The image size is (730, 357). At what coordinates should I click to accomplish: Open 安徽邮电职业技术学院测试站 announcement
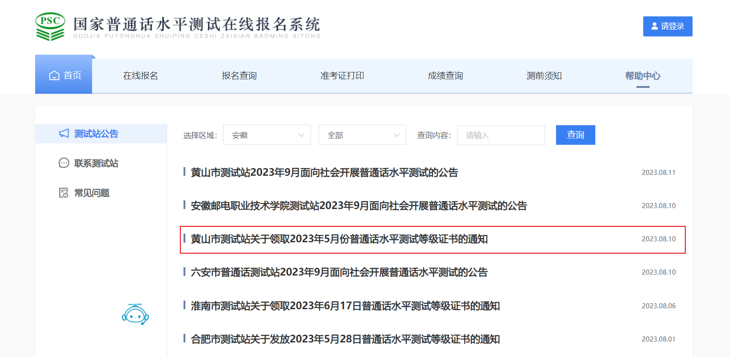(x=359, y=206)
